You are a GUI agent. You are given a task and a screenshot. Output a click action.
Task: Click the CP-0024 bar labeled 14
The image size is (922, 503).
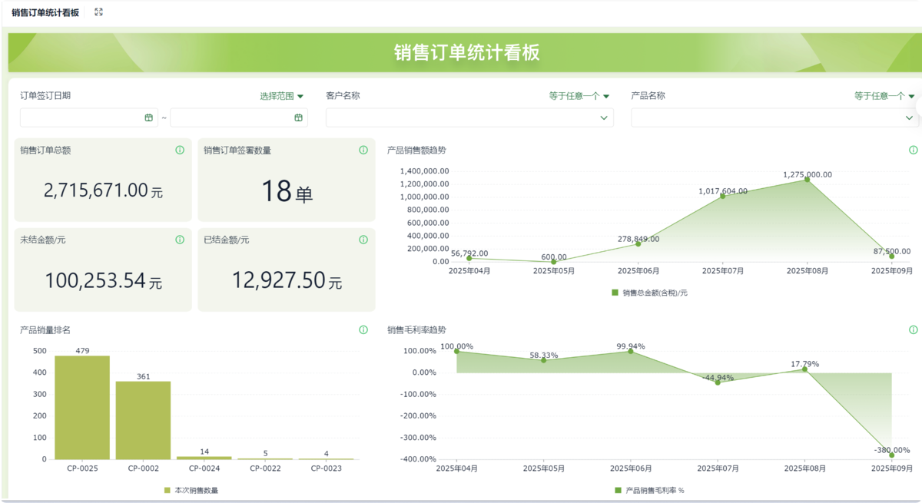[204, 458]
